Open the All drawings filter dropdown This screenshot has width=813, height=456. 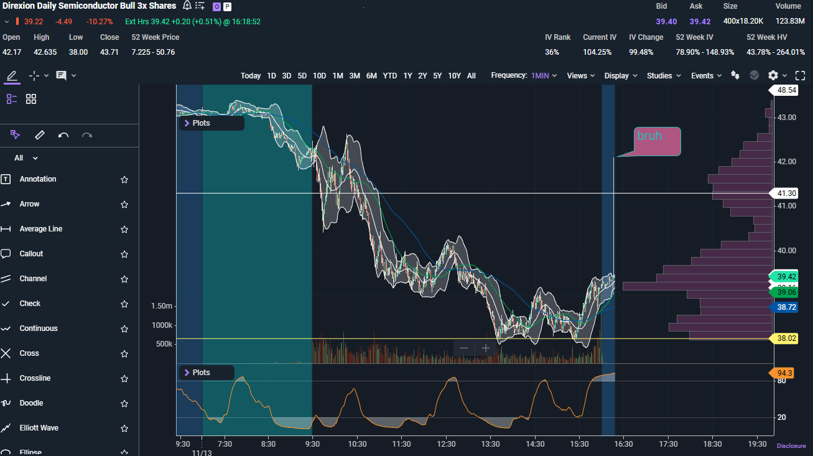click(x=27, y=158)
